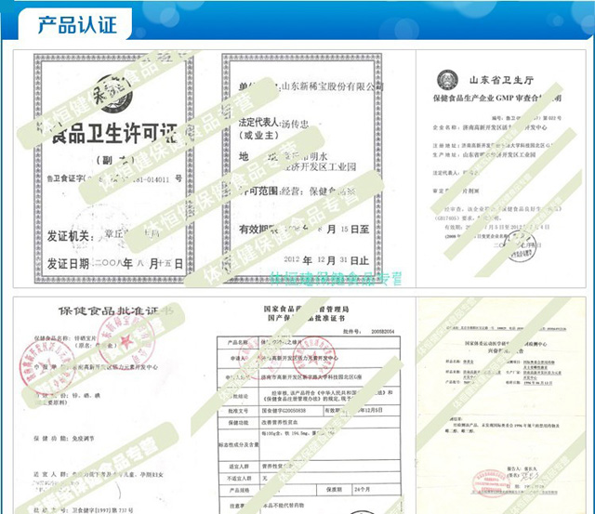Click the round emblem on 食品卫生许可证
Image resolution: width=595 pixels, height=514 pixels.
tap(113, 93)
